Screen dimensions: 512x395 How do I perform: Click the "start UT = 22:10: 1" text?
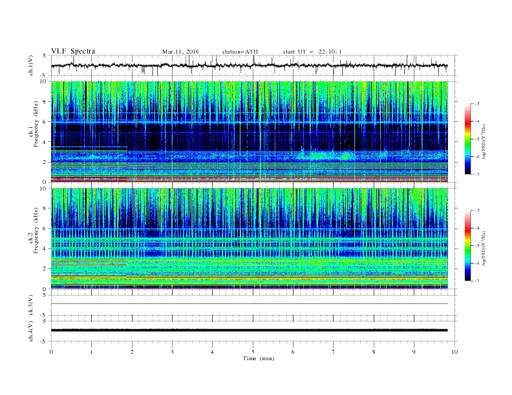312,52
